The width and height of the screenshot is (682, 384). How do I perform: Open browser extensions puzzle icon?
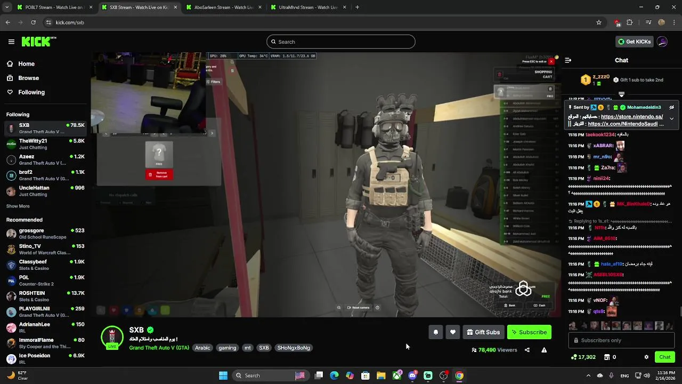[630, 22]
